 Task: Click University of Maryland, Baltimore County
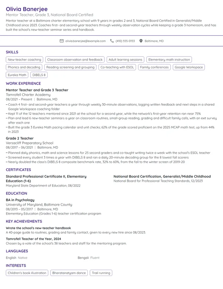(39, 204)
